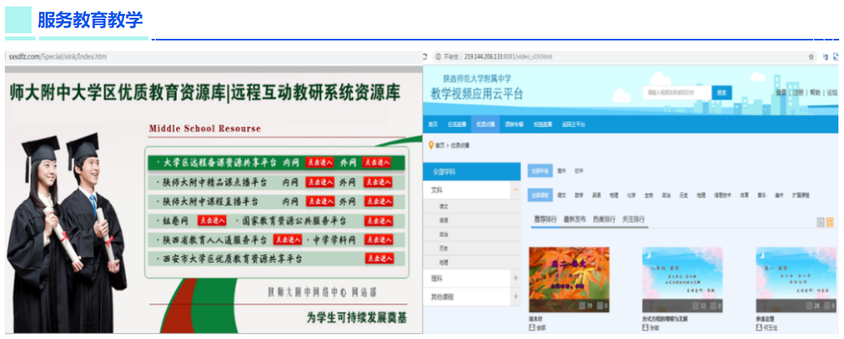Click the video search input field

[x=677, y=92]
